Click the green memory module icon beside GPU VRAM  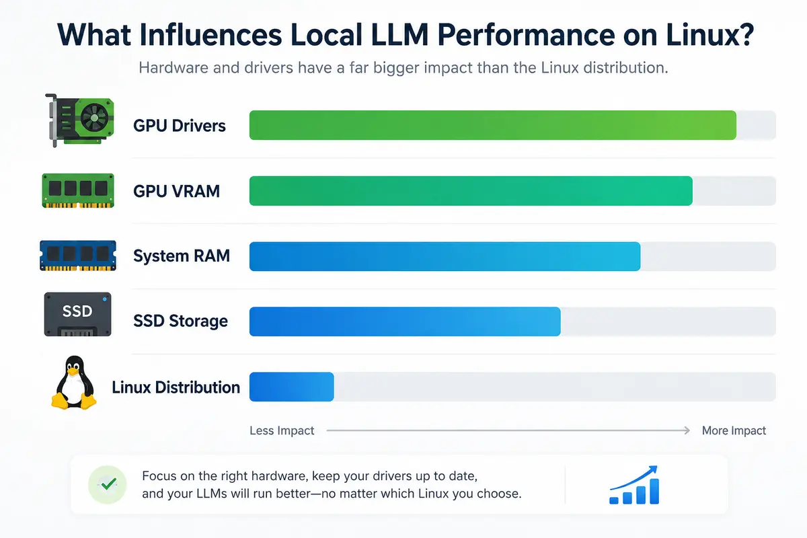pos(79,190)
